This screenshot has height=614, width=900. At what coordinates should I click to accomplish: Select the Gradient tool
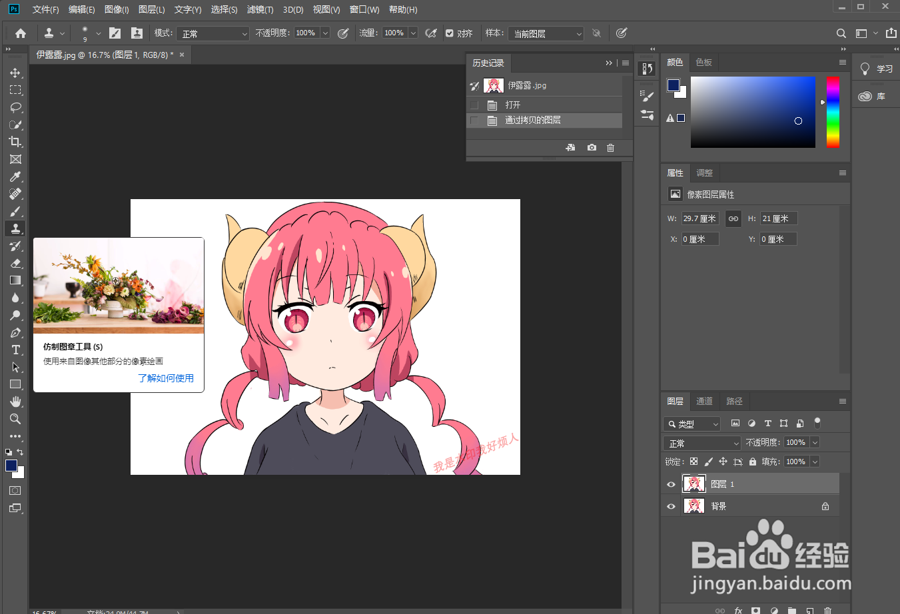[x=15, y=280]
